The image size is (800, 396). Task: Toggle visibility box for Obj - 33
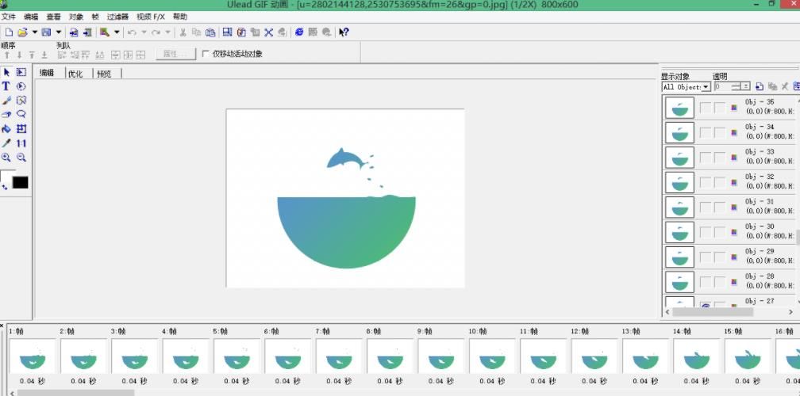click(x=705, y=158)
